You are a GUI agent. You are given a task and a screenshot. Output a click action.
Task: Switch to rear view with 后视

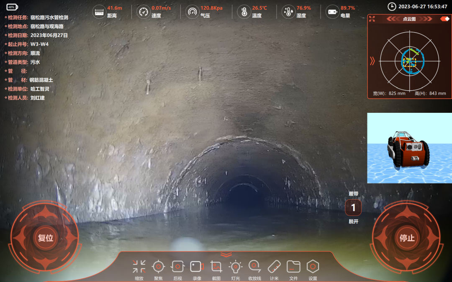[177, 267]
